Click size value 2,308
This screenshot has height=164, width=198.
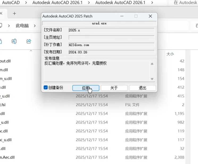click(179, 157)
